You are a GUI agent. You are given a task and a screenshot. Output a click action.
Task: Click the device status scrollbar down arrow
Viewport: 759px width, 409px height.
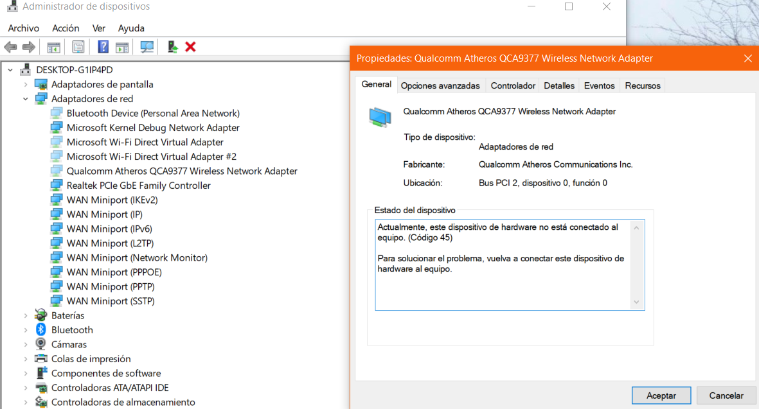pos(636,302)
